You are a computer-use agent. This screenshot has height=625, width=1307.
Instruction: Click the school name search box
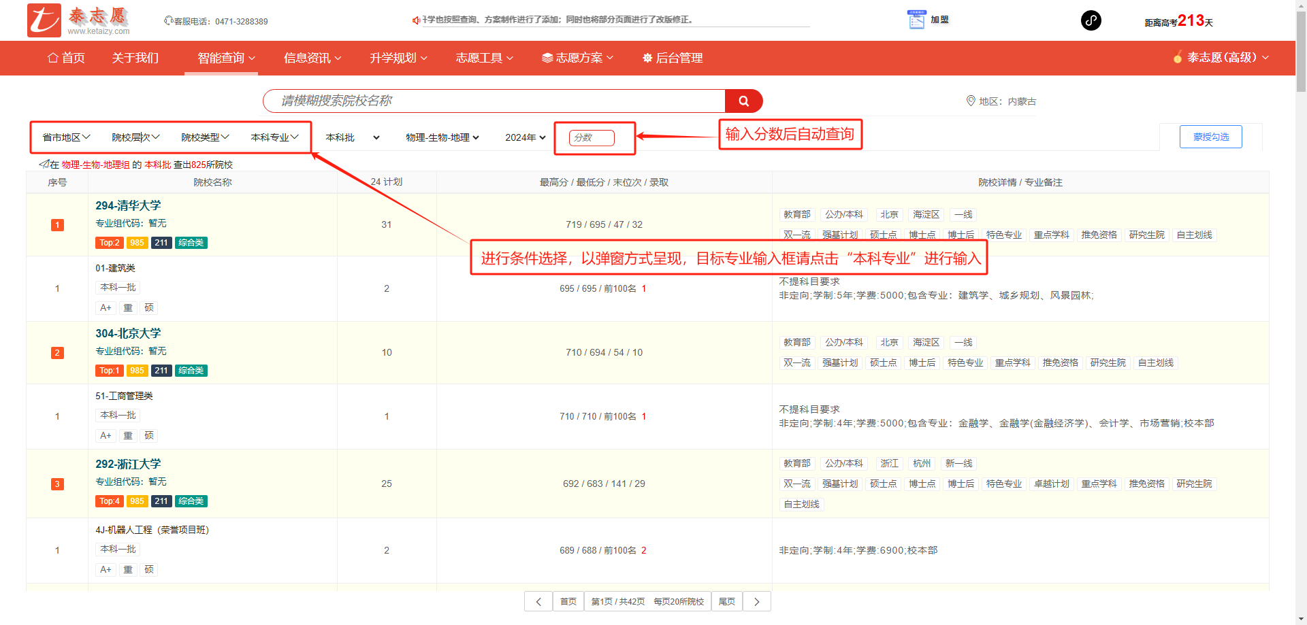[x=494, y=101]
